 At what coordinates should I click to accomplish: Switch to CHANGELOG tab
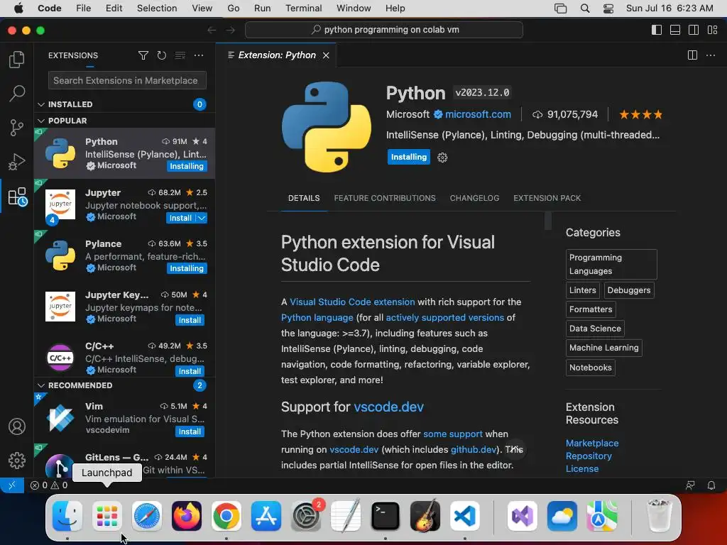(x=474, y=199)
